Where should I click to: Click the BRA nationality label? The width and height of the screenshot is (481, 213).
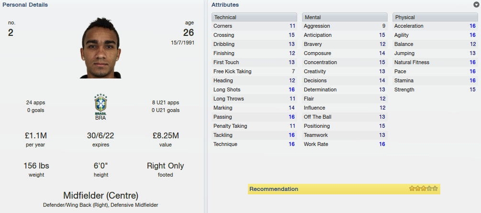pyautogui.click(x=101, y=118)
